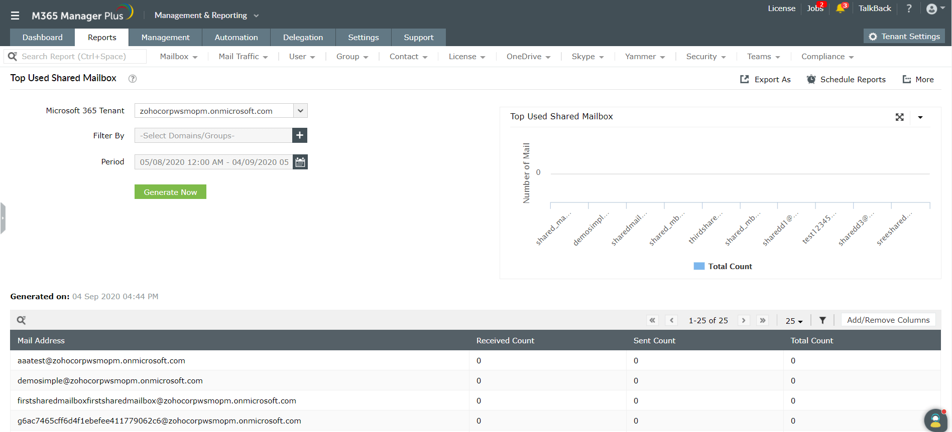Open the Automation tab
The width and height of the screenshot is (952, 432).
pyautogui.click(x=236, y=38)
